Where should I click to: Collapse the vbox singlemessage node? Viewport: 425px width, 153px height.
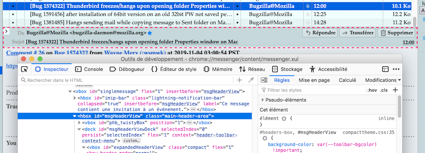coord(70,92)
